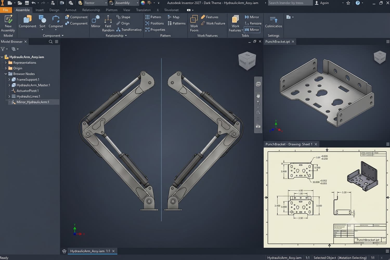
Task: Click the Pattern grid icon
Action: tap(147, 17)
